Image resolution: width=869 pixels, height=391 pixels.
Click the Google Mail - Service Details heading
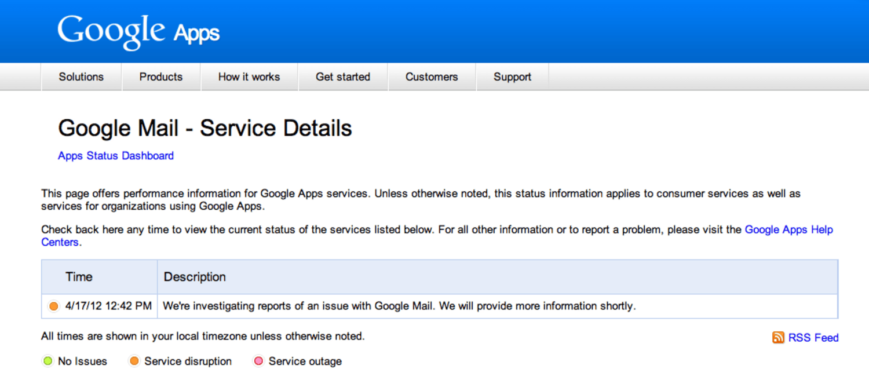click(205, 128)
